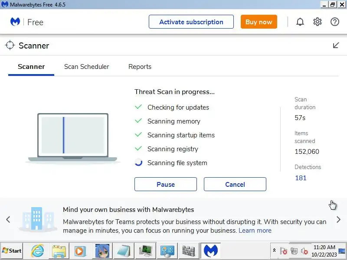Open the Scan Scheduler tab
347x260 pixels.
coord(86,67)
